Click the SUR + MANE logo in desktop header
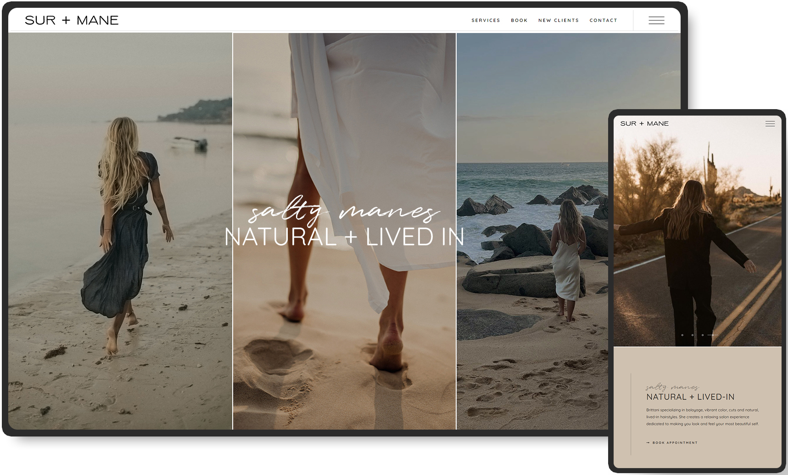788x475 pixels. point(72,20)
